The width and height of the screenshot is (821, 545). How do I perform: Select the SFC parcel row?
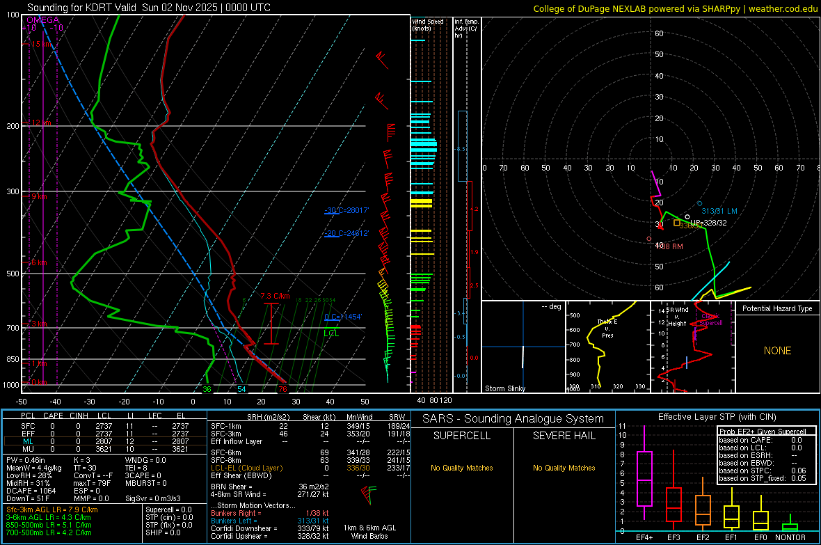pos(105,426)
